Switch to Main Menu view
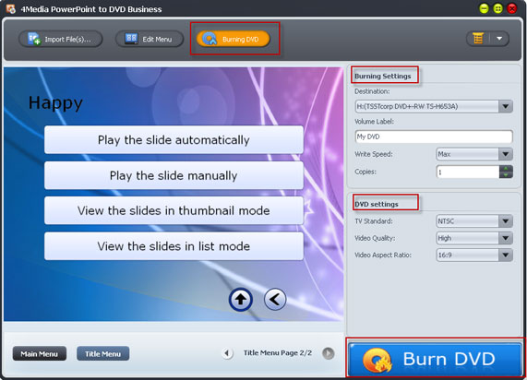 (x=40, y=354)
